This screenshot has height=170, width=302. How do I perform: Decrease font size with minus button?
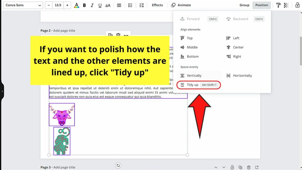click(x=49, y=5)
